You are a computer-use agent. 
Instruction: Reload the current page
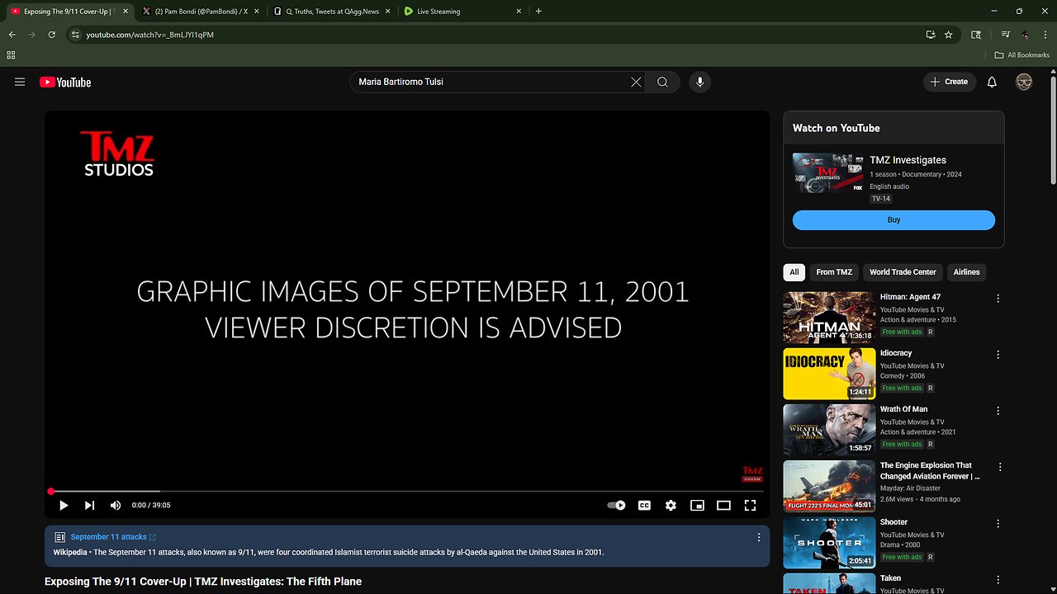[x=51, y=35]
